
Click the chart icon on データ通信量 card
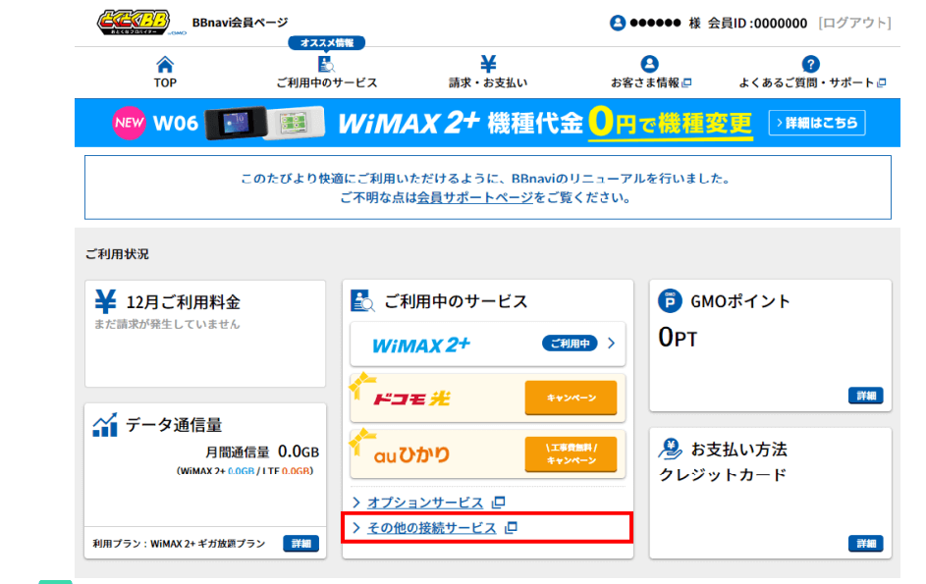[105, 425]
